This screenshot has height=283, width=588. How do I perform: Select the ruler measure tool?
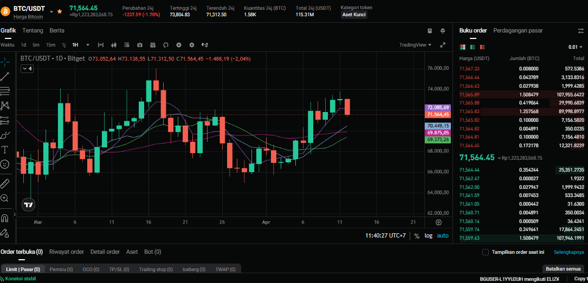(5, 182)
